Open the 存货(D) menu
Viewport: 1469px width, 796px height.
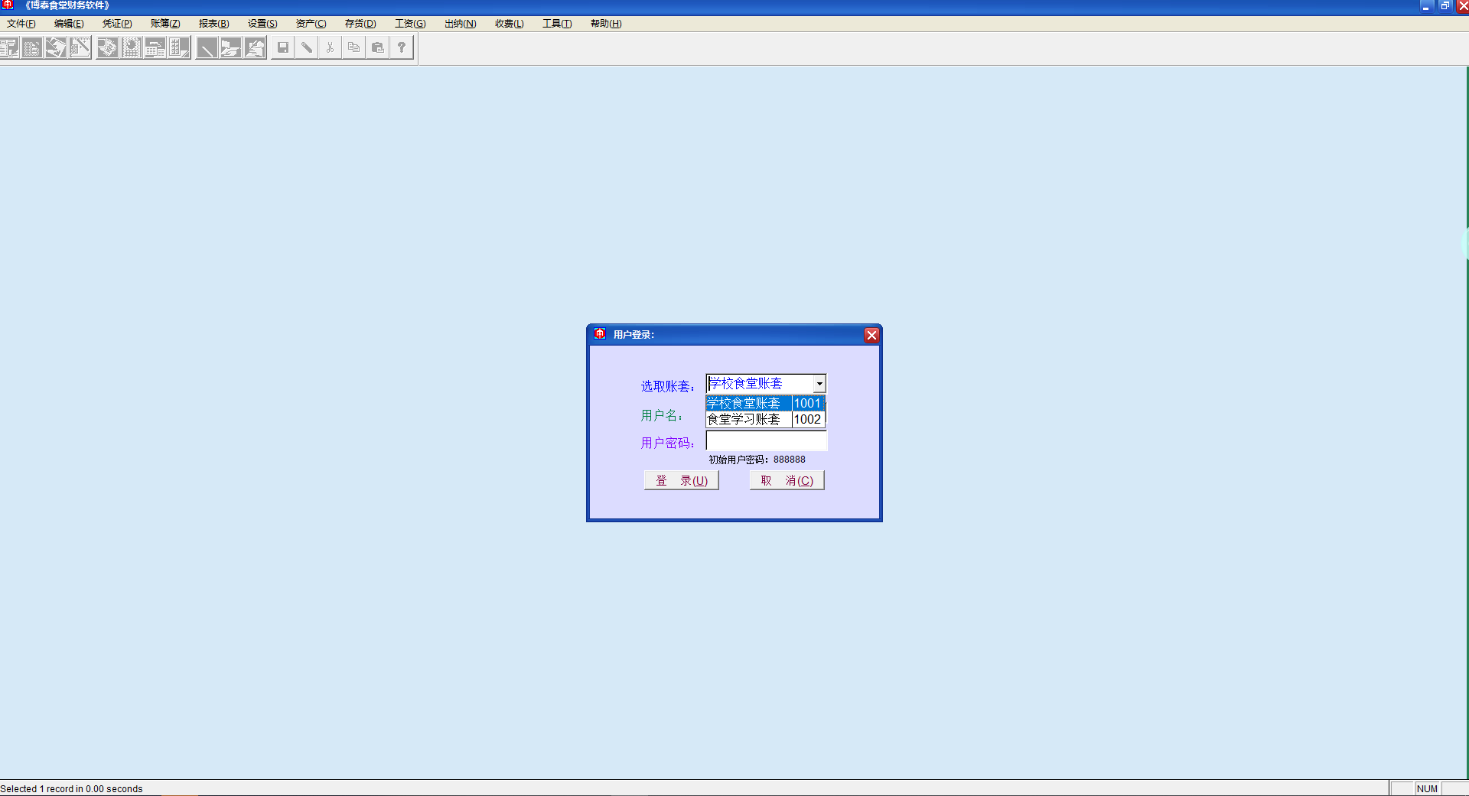pyautogui.click(x=360, y=24)
